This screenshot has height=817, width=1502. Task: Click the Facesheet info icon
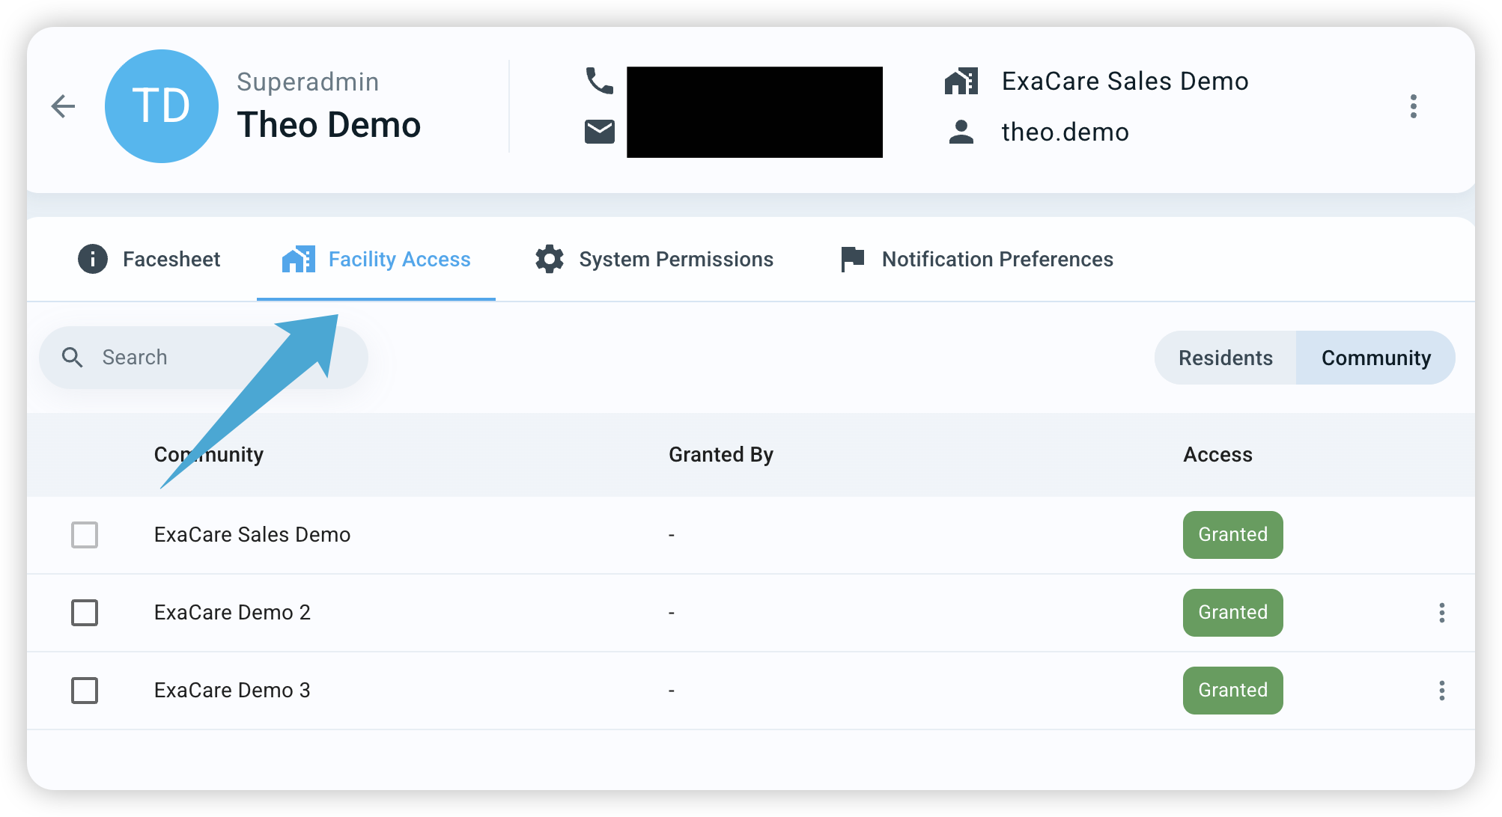[x=93, y=259]
